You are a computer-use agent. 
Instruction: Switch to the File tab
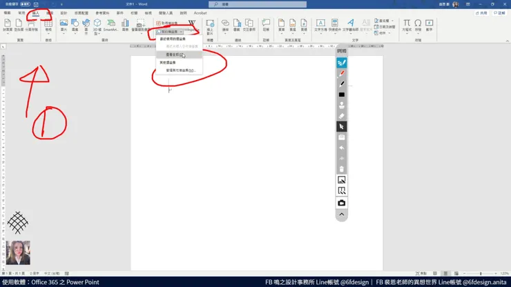click(7, 13)
